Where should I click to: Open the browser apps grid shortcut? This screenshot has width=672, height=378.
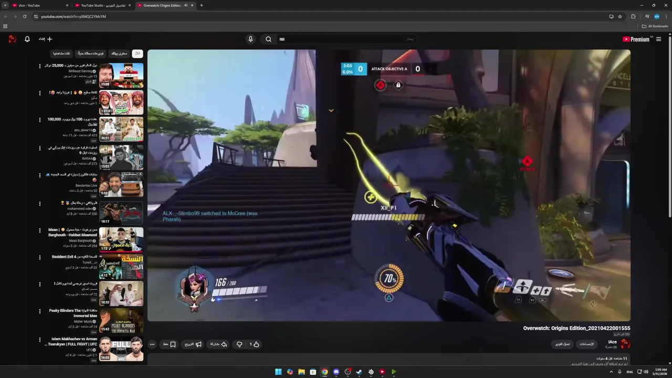[x=5, y=26]
